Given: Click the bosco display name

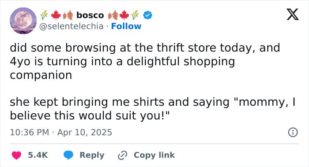Looking at the screenshot, I should coord(90,15).
